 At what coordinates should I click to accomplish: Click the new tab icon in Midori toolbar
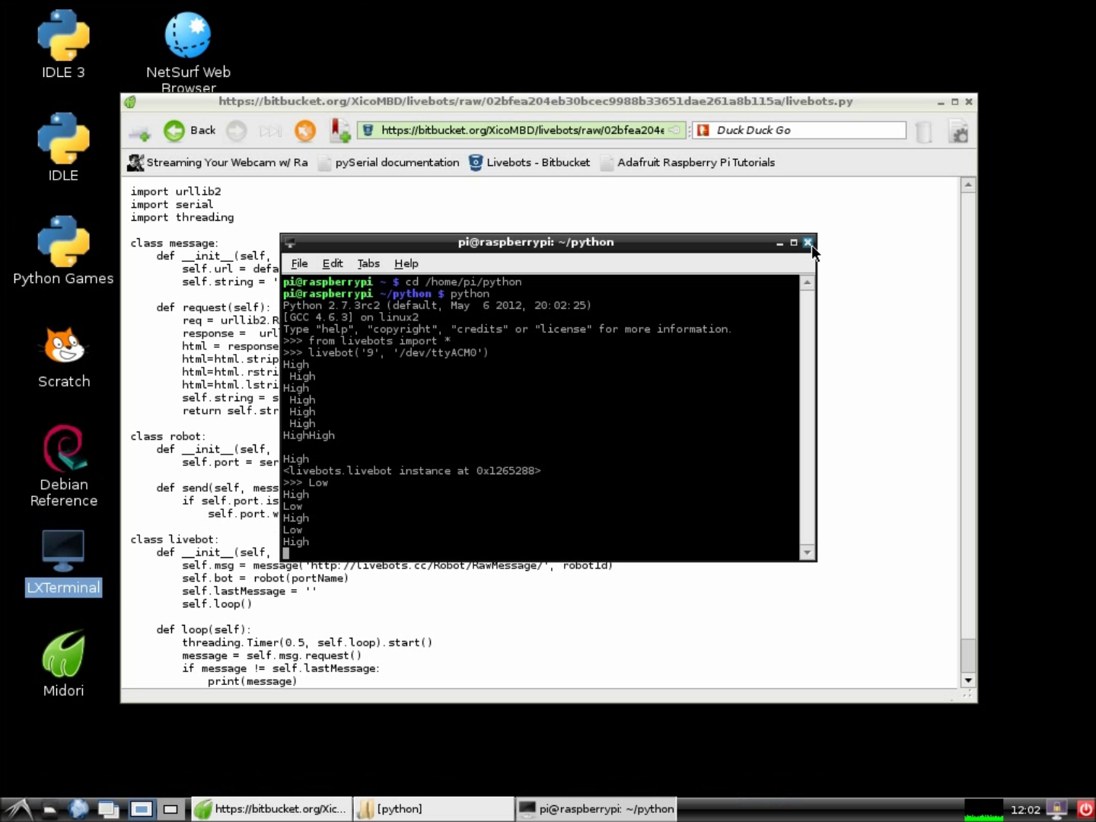point(139,132)
